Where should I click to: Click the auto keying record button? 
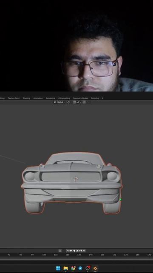pyautogui.click(x=60, y=251)
